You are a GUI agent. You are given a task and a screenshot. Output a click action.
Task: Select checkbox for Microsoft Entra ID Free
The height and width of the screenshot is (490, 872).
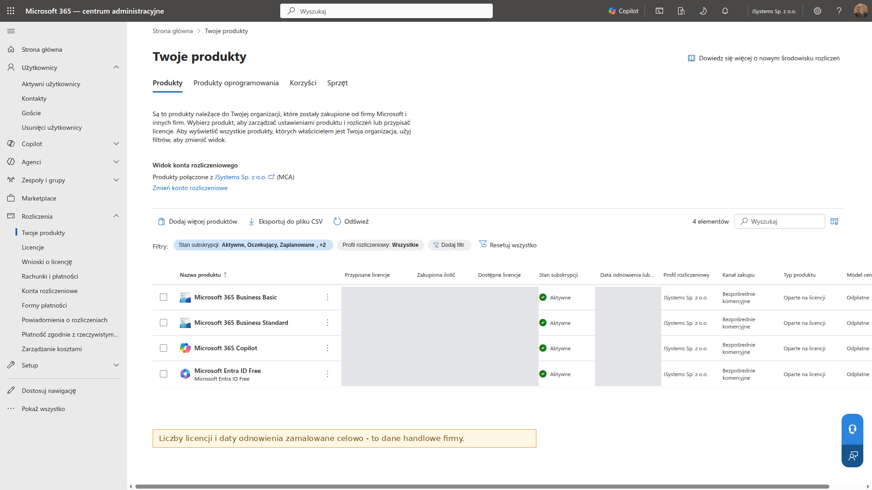pyautogui.click(x=163, y=374)
